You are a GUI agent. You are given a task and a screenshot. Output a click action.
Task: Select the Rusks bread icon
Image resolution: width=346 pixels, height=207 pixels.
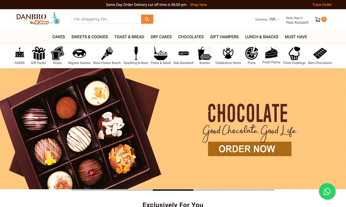pos(57,53)
